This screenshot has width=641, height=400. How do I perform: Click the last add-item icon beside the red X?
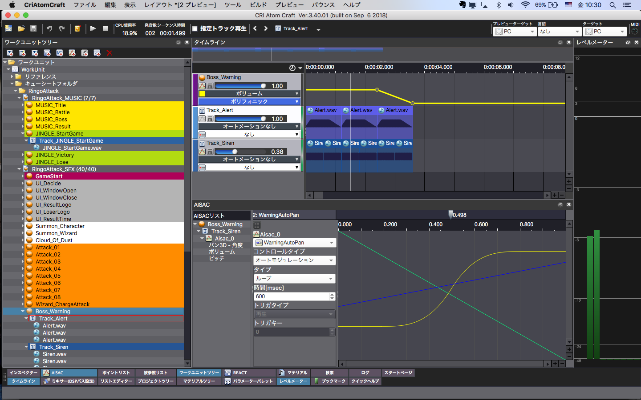click(97, 53)
